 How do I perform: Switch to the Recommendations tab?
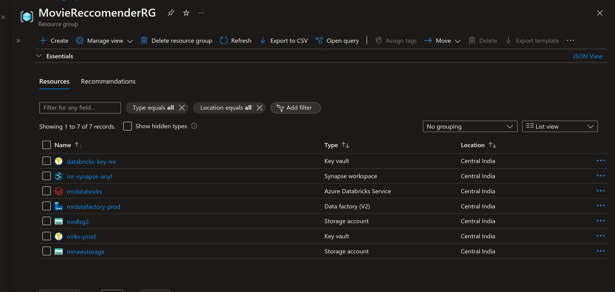108,81
